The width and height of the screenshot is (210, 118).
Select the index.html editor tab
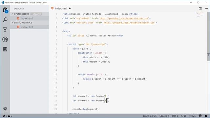point(61,9)
